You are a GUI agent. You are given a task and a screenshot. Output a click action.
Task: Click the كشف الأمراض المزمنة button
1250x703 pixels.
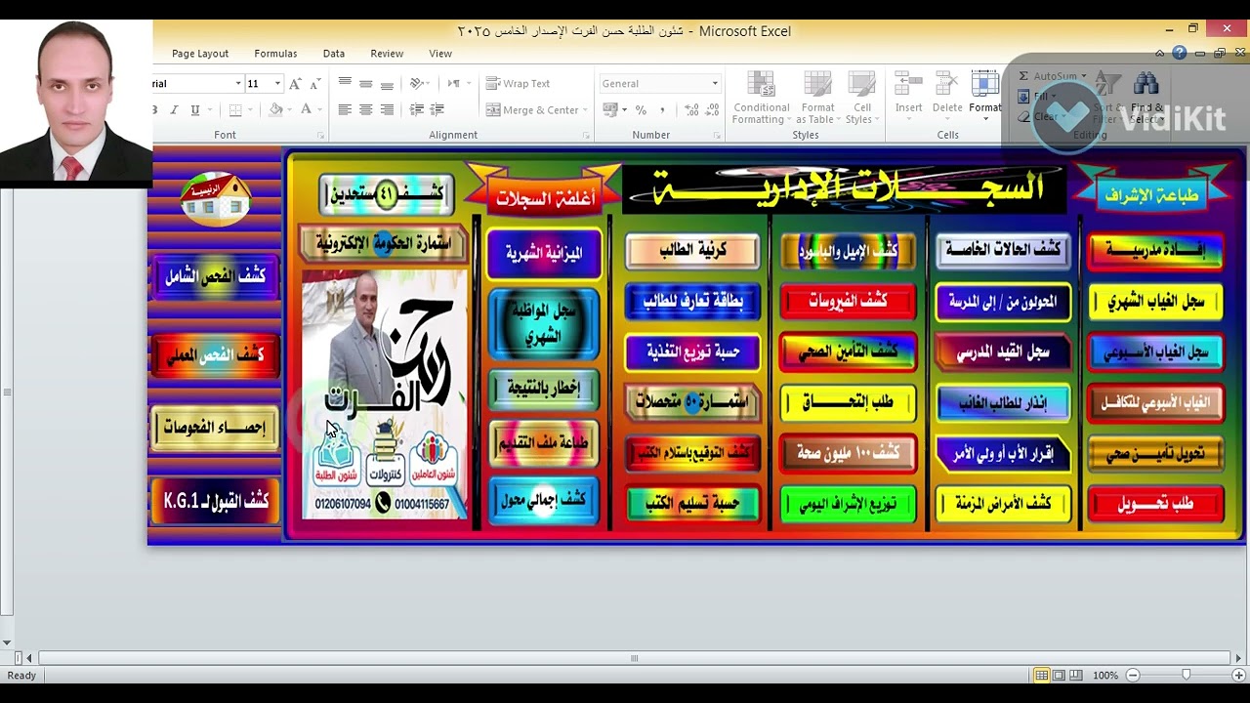(x=1003, y=504)
